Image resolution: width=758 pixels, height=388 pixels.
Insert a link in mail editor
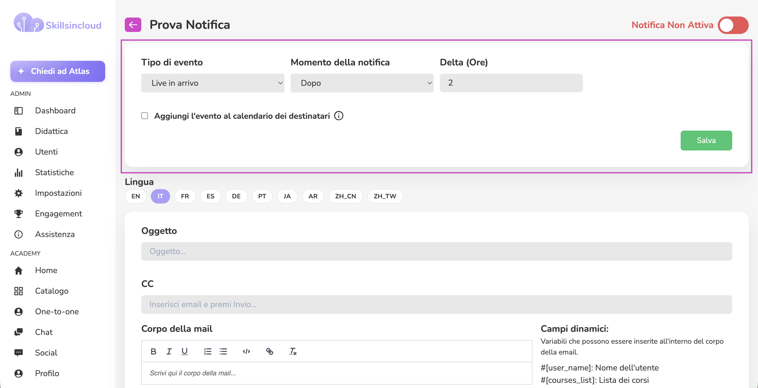tap(269, 351)
